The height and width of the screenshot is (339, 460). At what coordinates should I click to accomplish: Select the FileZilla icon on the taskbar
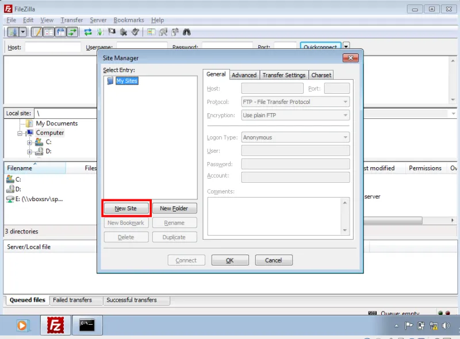pyautogui.click(x=55, y=325)
